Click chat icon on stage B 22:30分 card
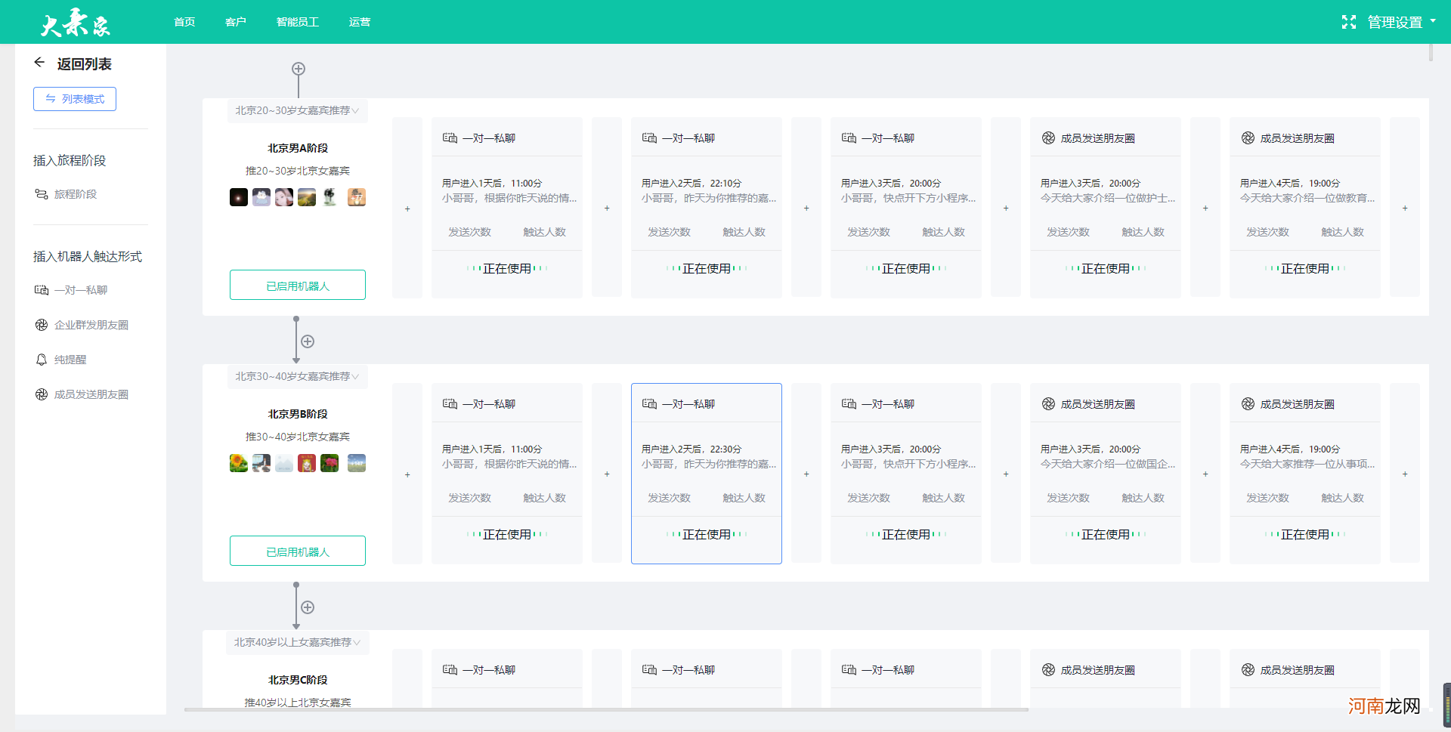The image size is (1451, 732). tap(649, 404)
